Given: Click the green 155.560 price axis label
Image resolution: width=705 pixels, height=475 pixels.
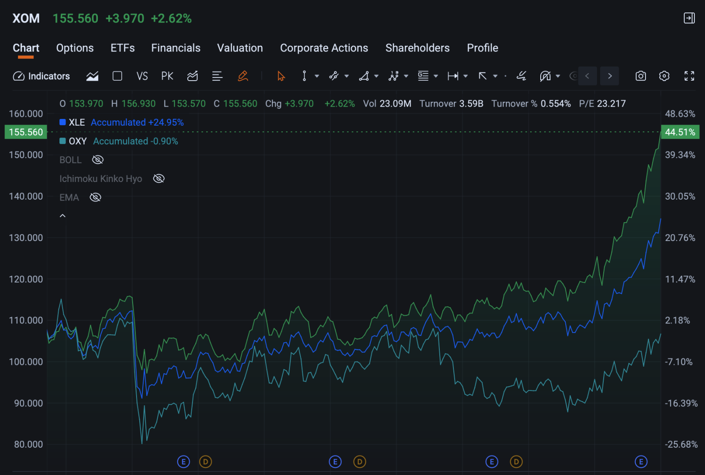Looking at the screenshot, I should 26,132.
